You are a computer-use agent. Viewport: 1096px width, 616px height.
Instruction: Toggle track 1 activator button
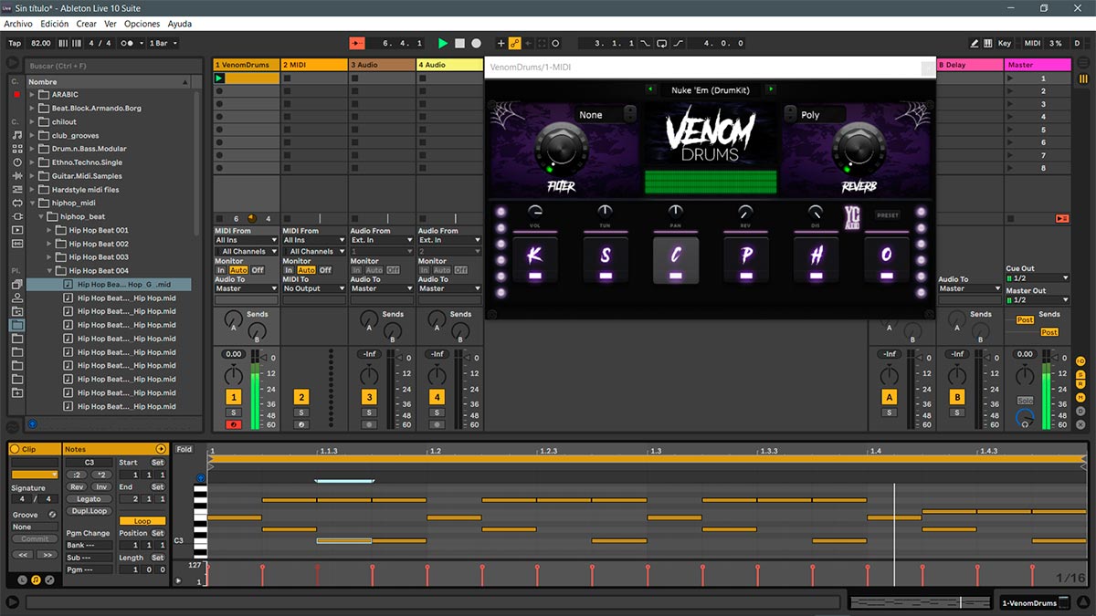(234, 397)
